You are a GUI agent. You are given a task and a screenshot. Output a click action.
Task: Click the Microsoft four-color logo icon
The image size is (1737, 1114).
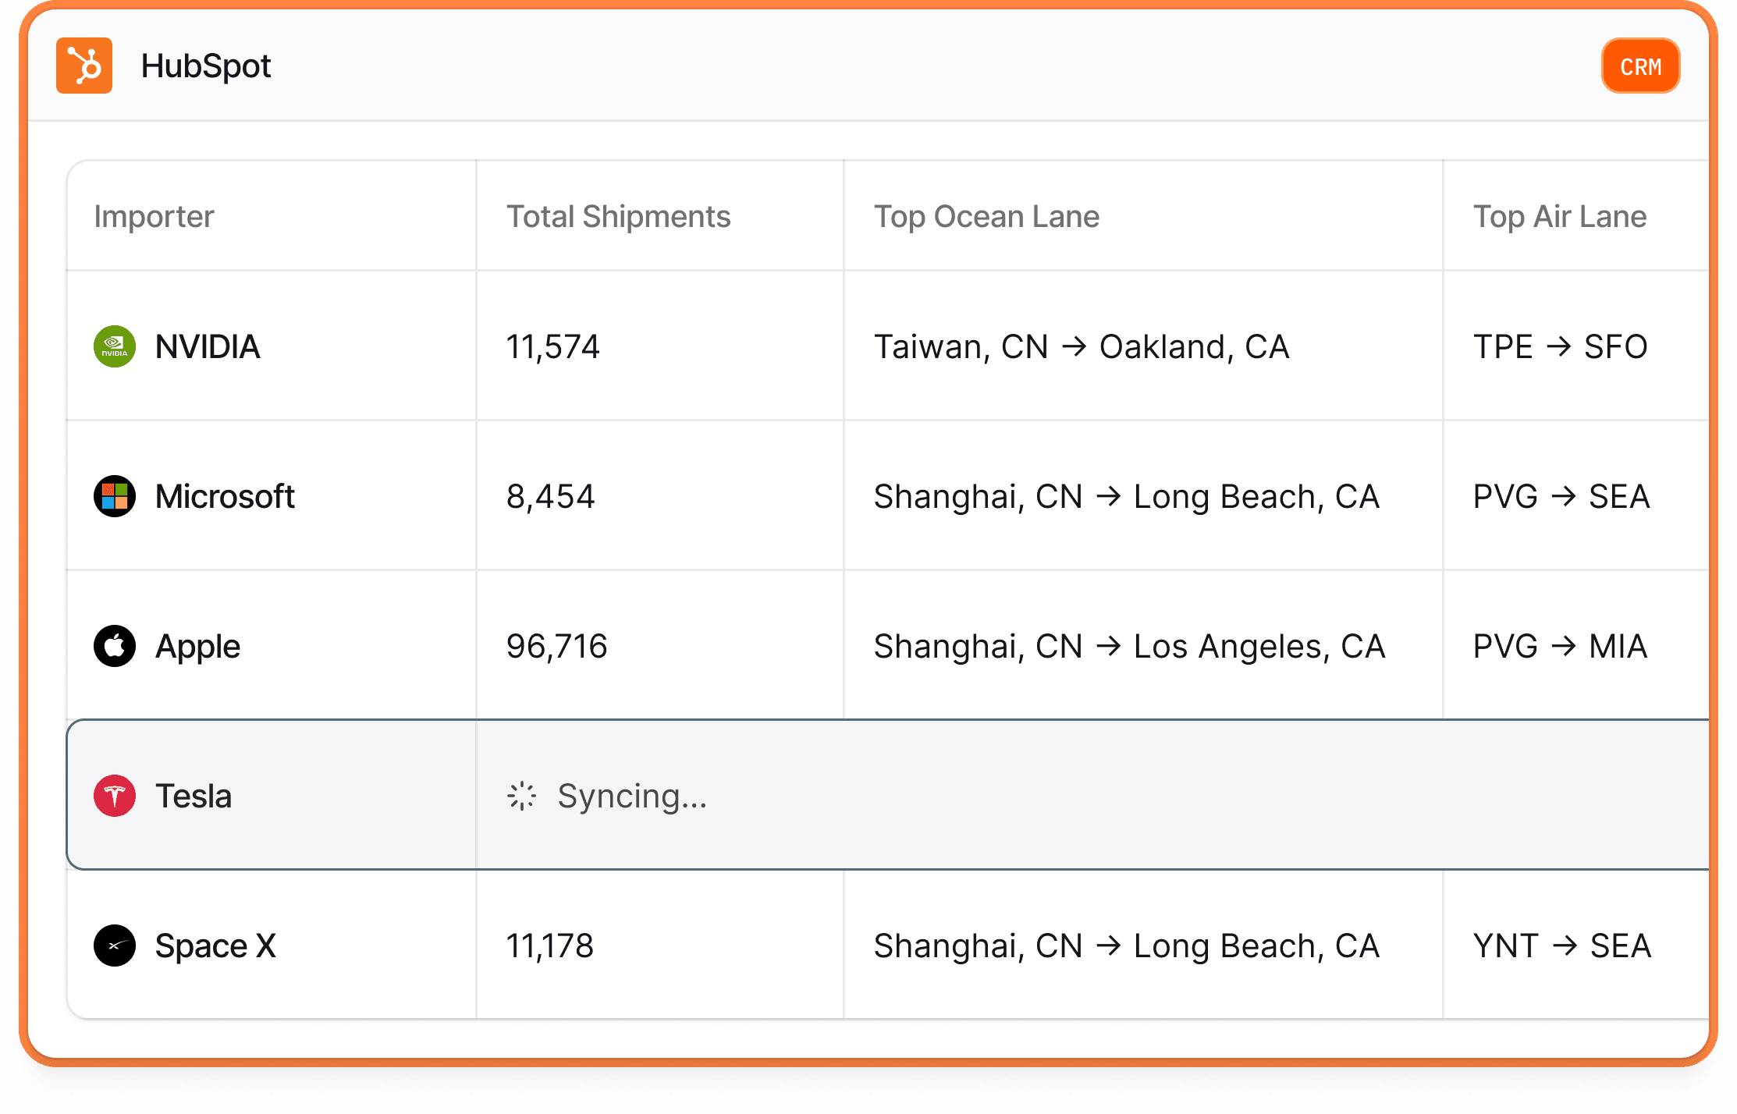click(x=115, y=496)
